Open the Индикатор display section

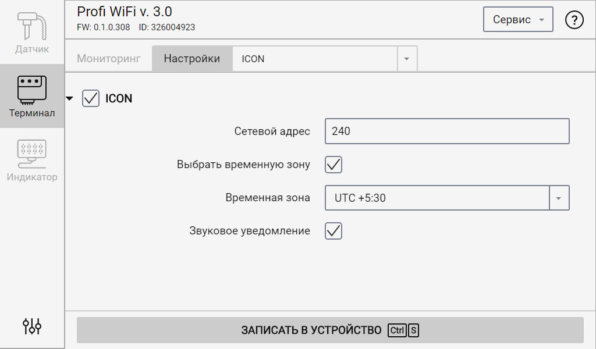click(x=32, y=159)
